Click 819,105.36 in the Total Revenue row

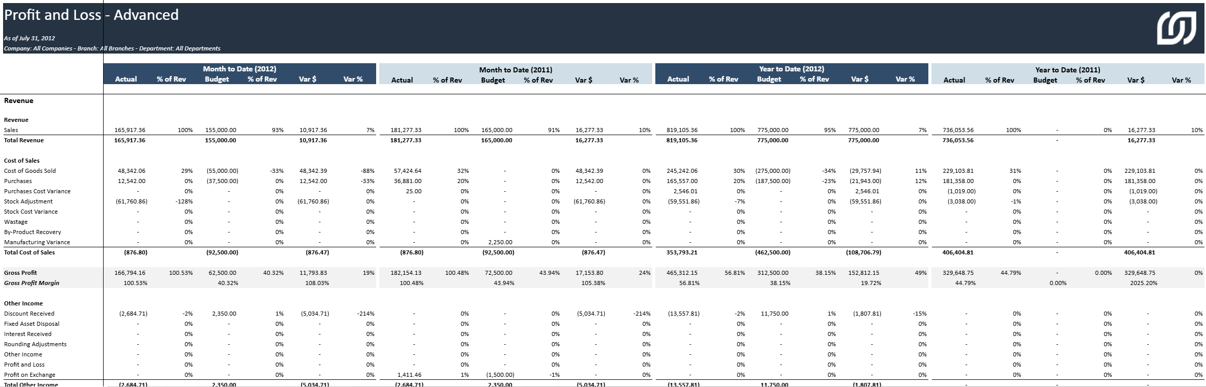[x=682, y=140]
